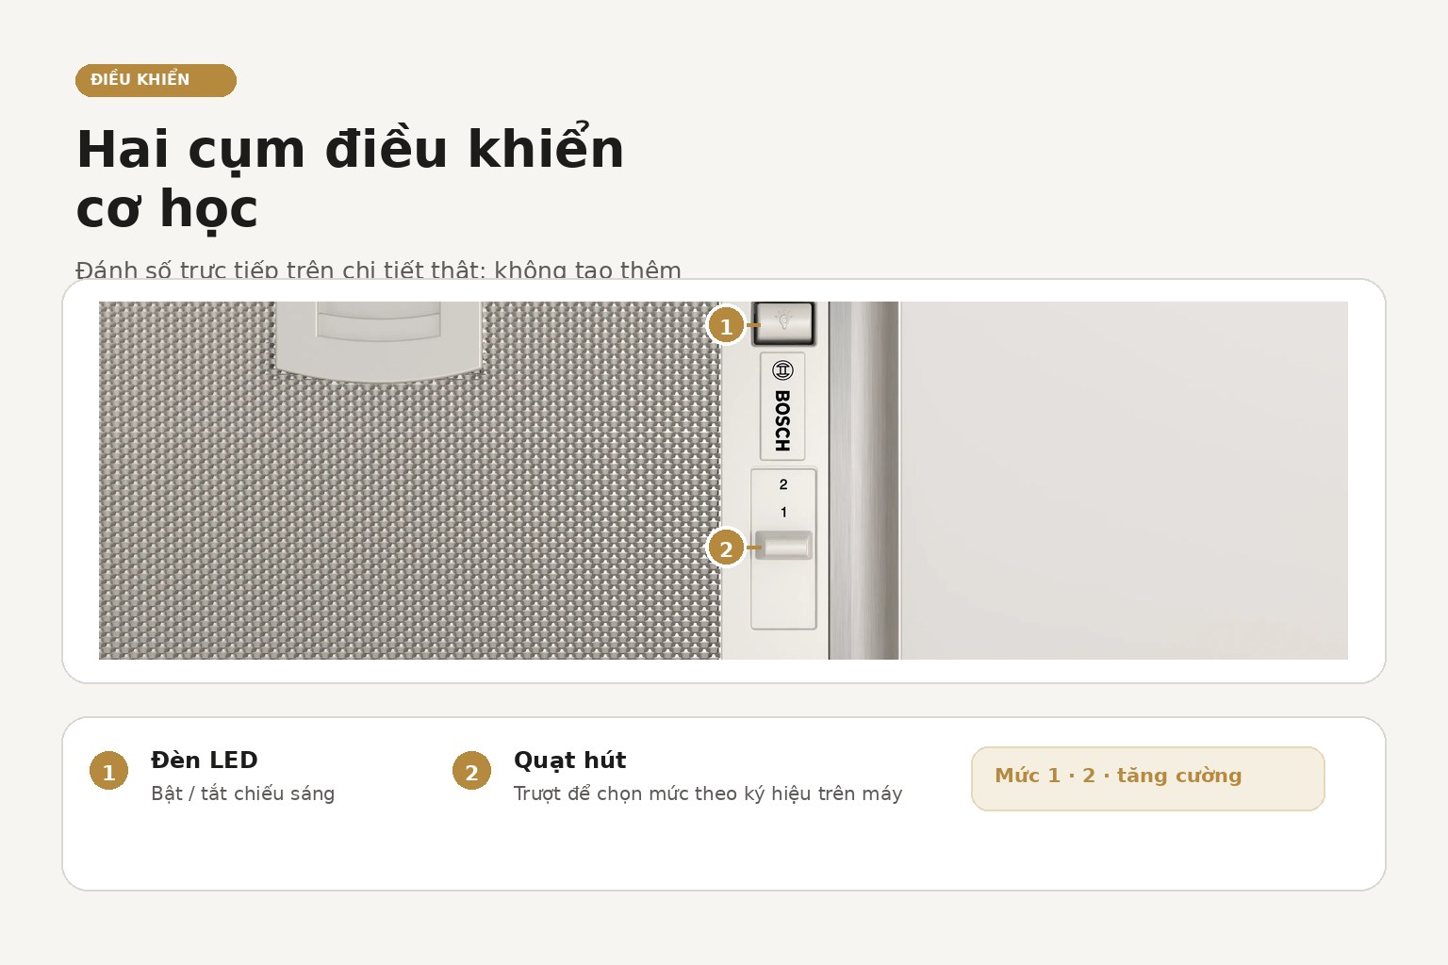1448x965 pixels.
Task: Click the vertical BOSCH brand text
Action: tap(782, 421)
